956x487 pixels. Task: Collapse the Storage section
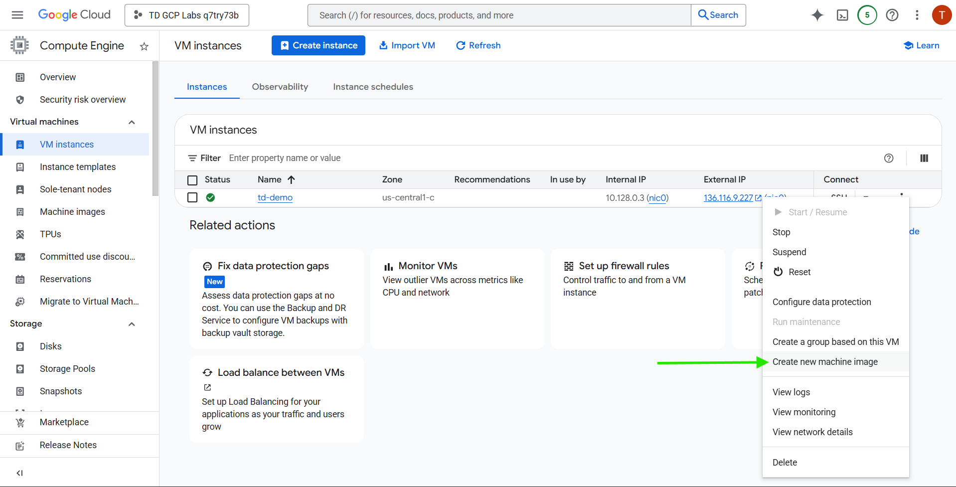click(132, 324)
